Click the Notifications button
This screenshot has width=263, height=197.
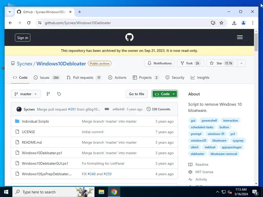point(159,63)
